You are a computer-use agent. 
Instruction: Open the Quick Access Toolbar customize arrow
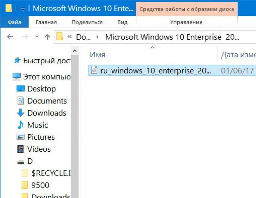tap(23, 9)
